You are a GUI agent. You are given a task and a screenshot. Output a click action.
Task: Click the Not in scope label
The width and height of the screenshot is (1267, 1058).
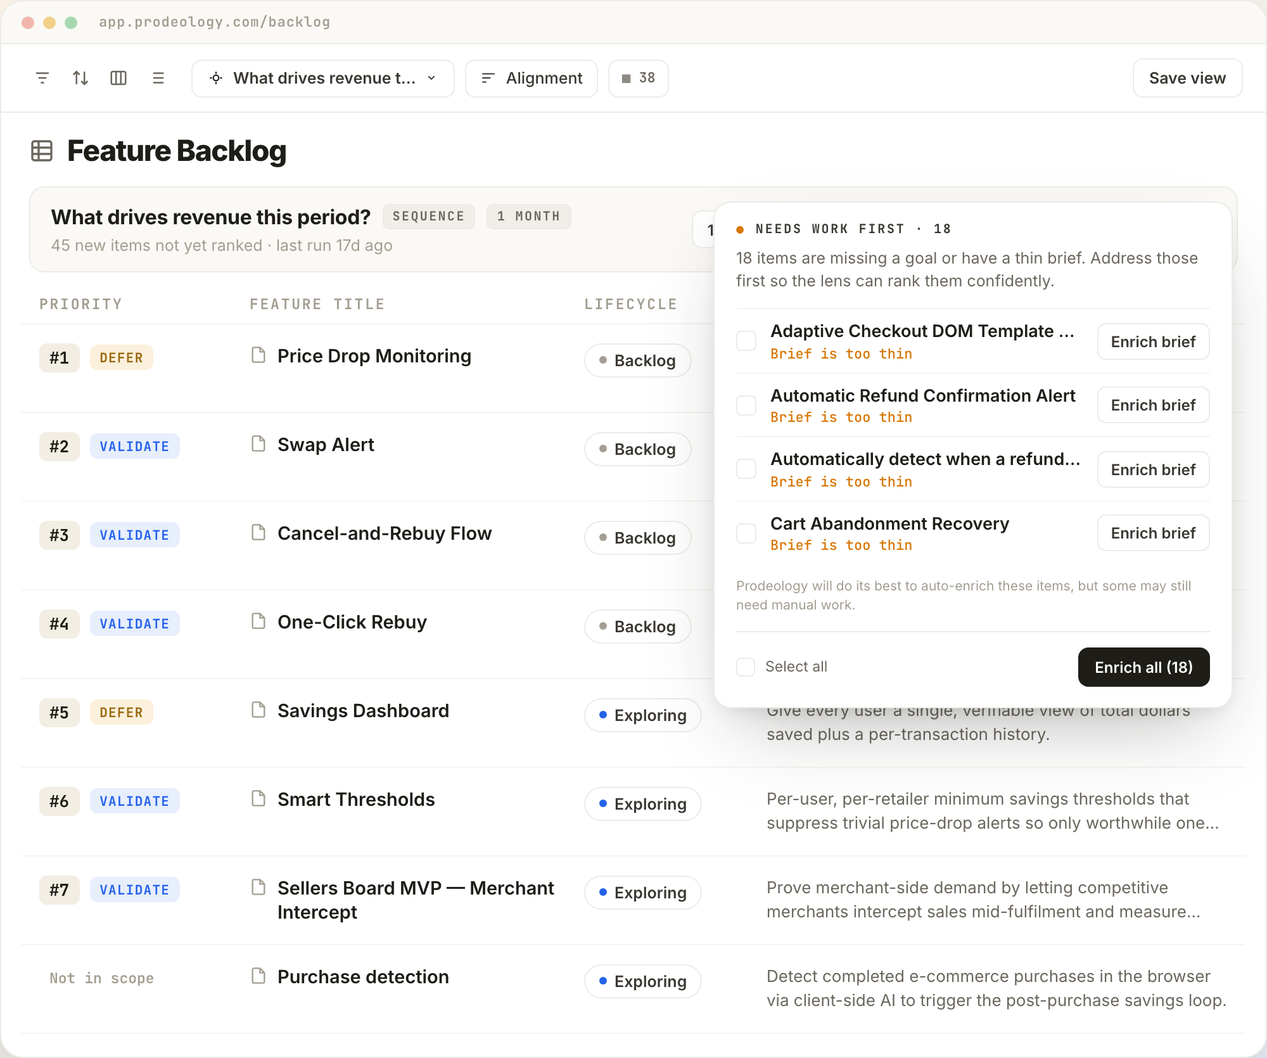pos(101,978)
